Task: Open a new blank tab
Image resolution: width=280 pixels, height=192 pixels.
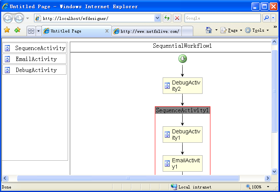Action: click(187, 31)
